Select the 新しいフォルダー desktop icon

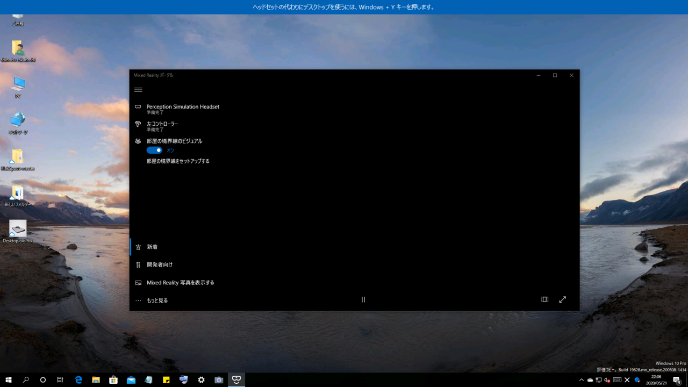18,196
